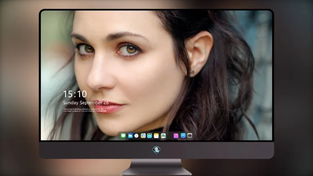The width and height of the screenshot is (313, 176).
Task: Open the Clock app in dock
Action: pos(136,136)
